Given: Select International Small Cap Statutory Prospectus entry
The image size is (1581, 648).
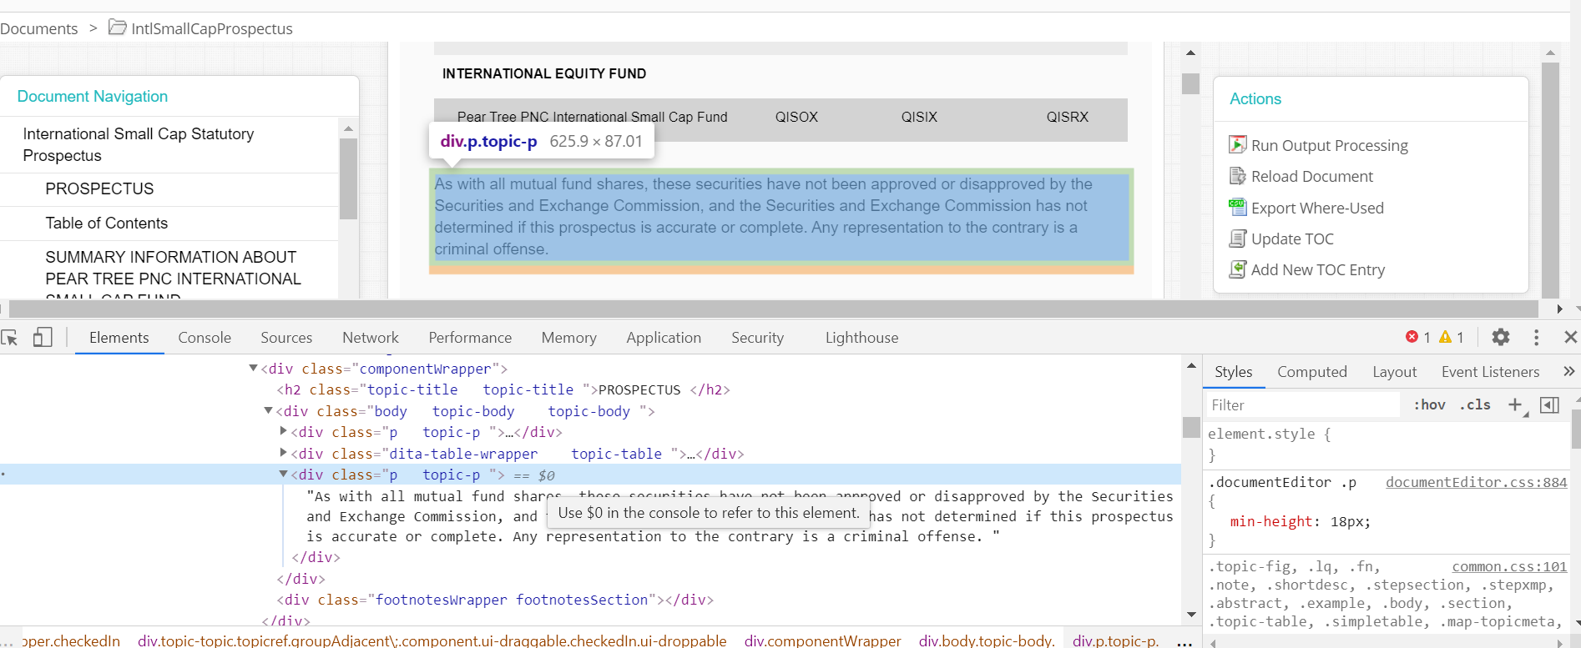Looking at the screenshot, I should coord(139,144).
